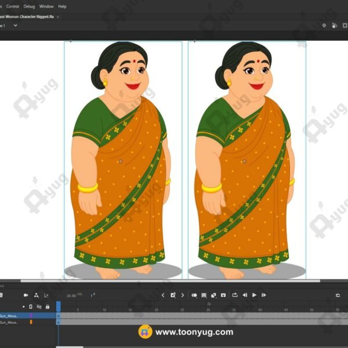Select the left woman character on stage
The height and width of the screenshot is (348, 348).
121,160
